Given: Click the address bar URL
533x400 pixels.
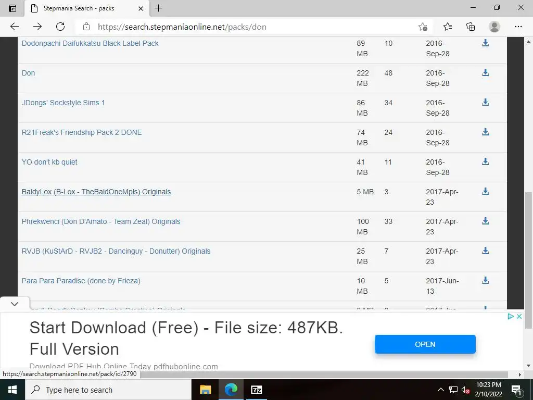Looking at the screenshot, I should [182, 27].
